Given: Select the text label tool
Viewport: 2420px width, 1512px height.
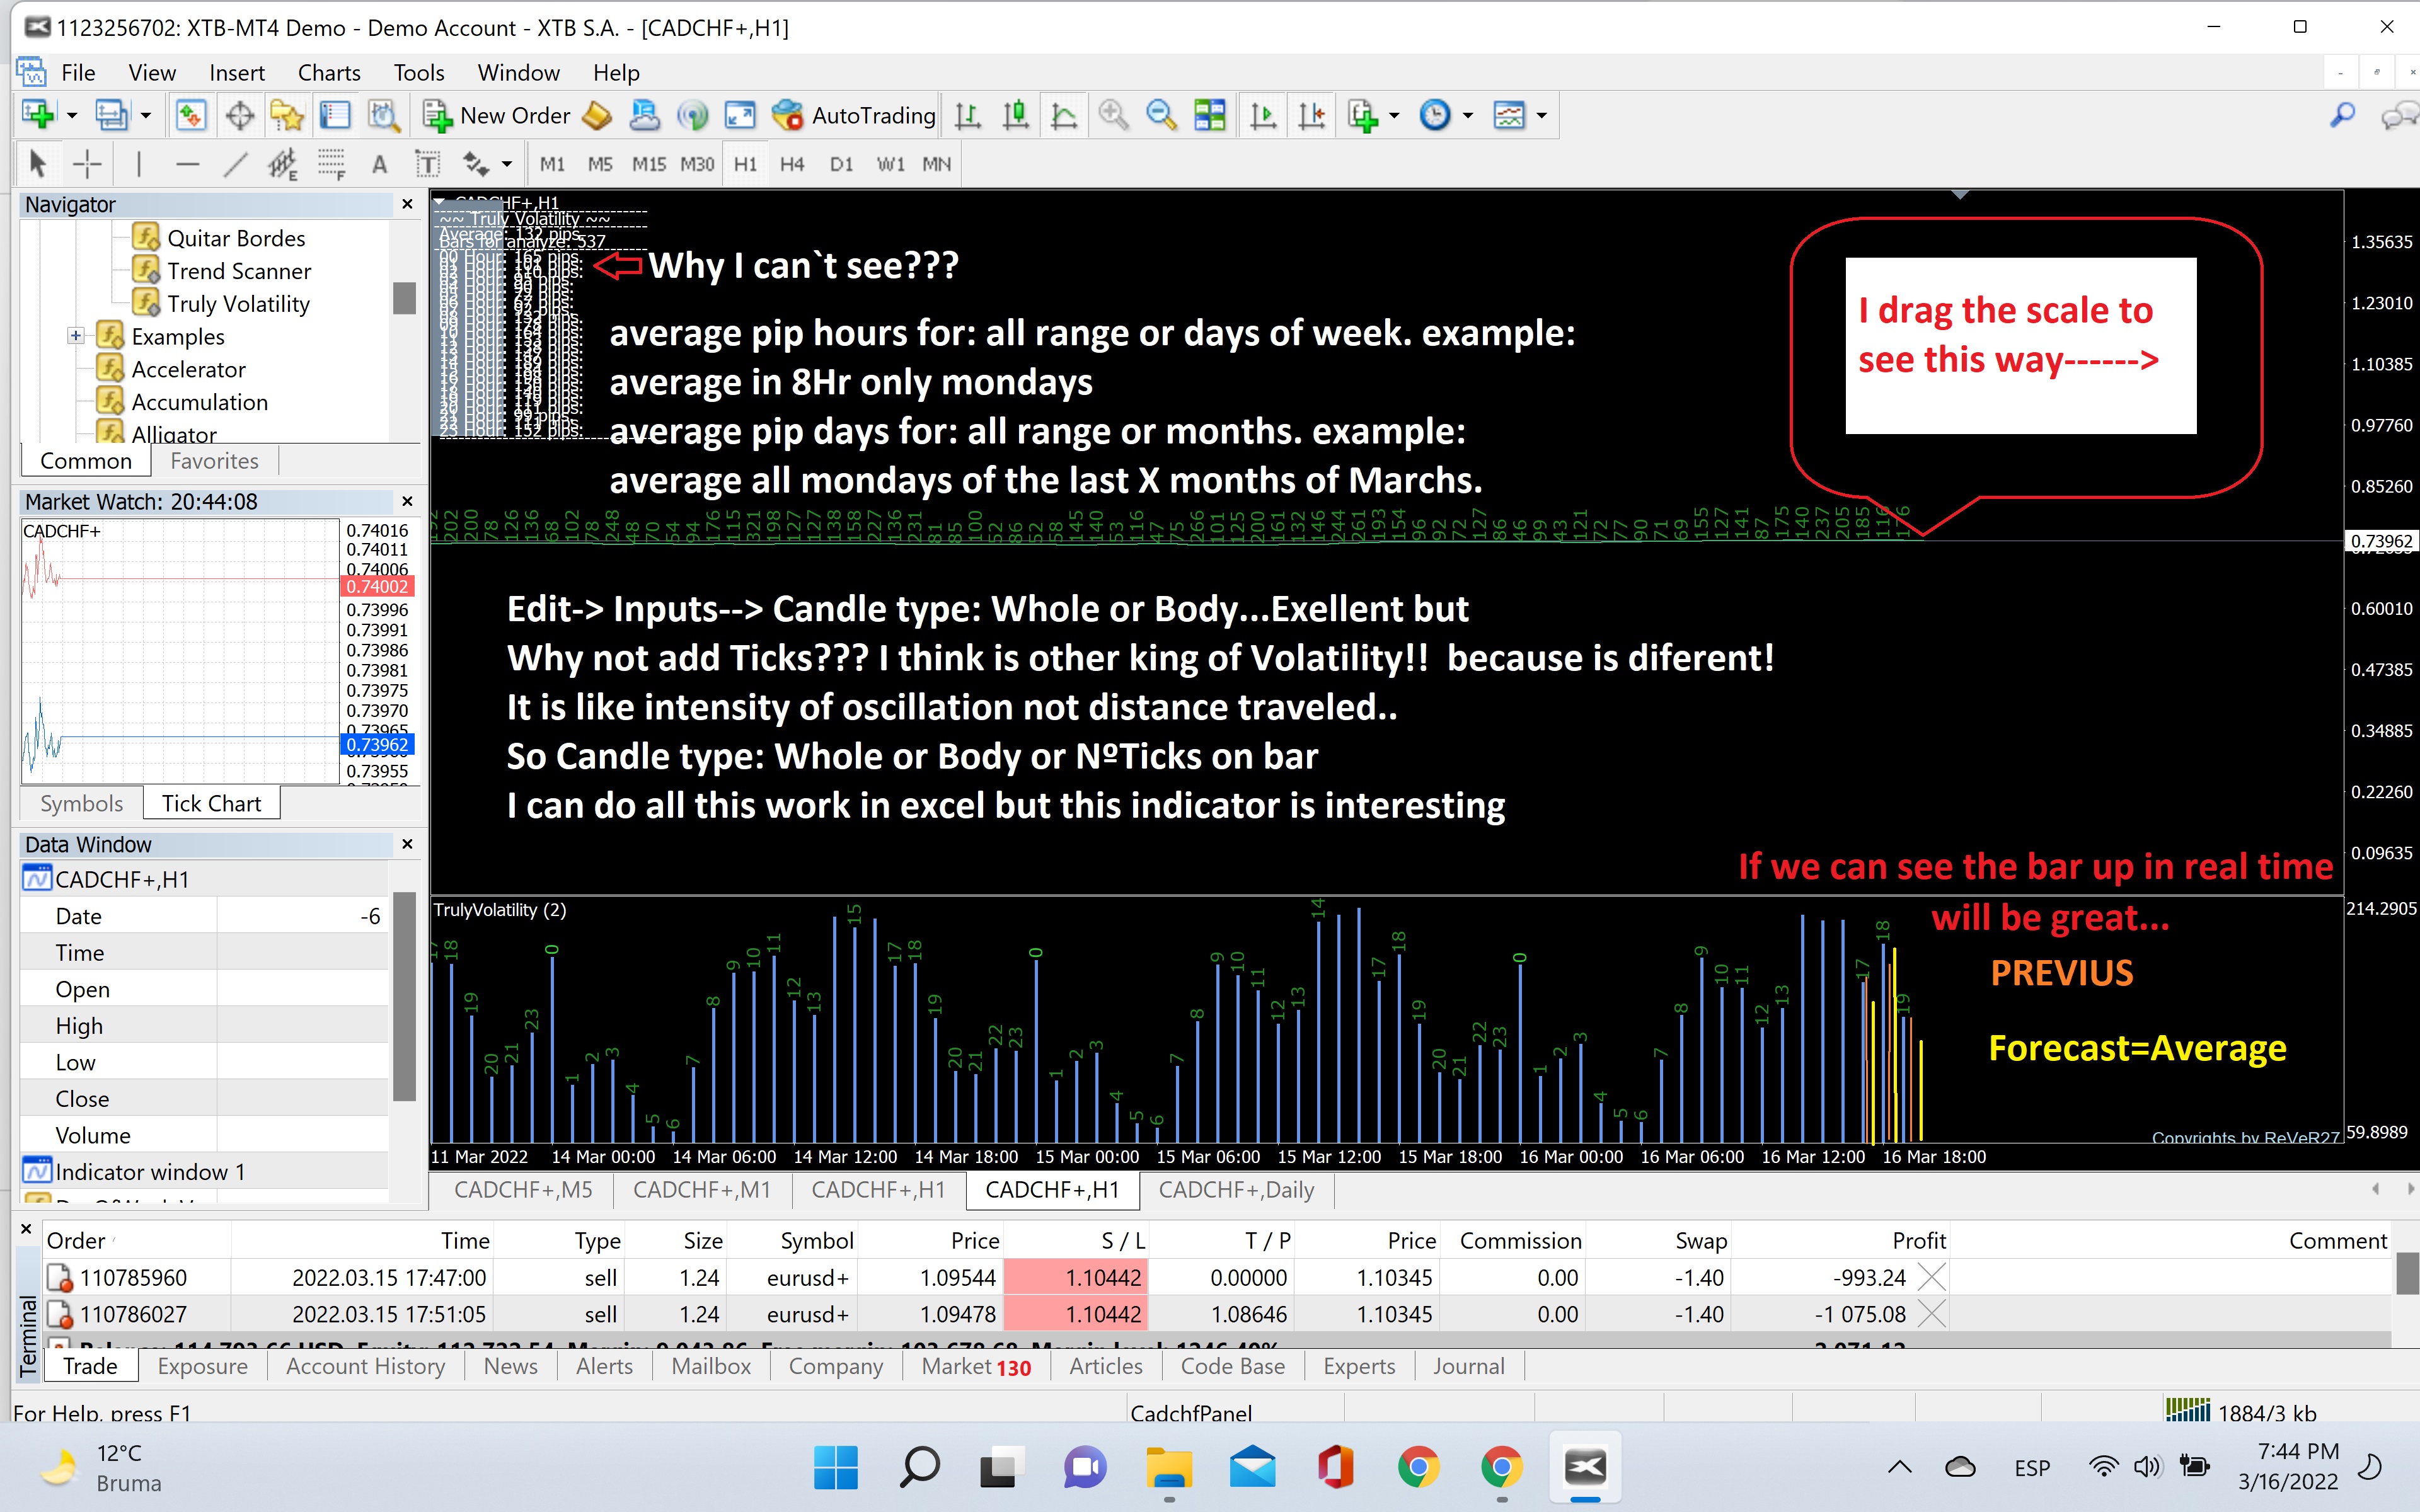Looking at the screenshot, I should coord(427,164).
